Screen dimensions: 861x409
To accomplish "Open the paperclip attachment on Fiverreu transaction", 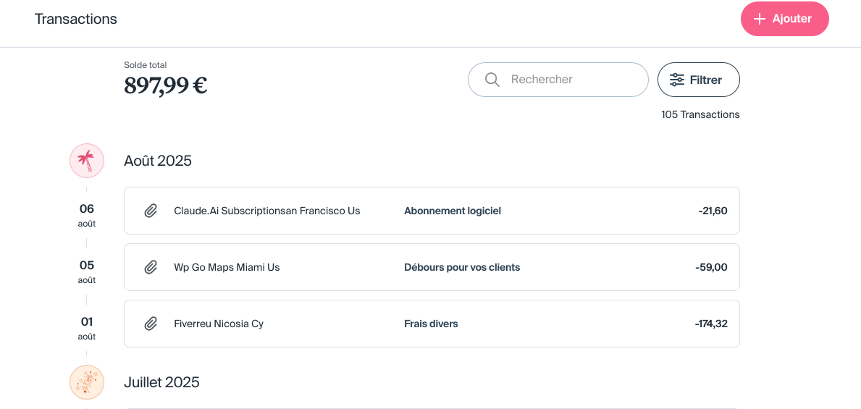I will pos(151,324).
